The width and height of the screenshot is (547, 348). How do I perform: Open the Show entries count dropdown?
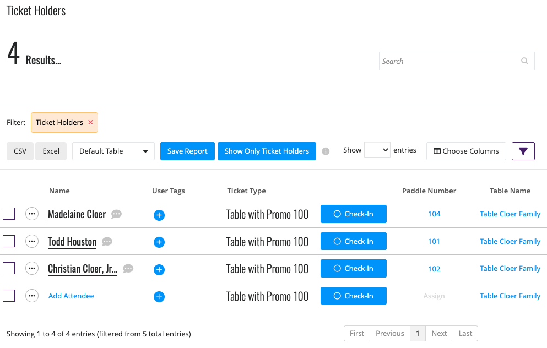(x=377, y=150)
